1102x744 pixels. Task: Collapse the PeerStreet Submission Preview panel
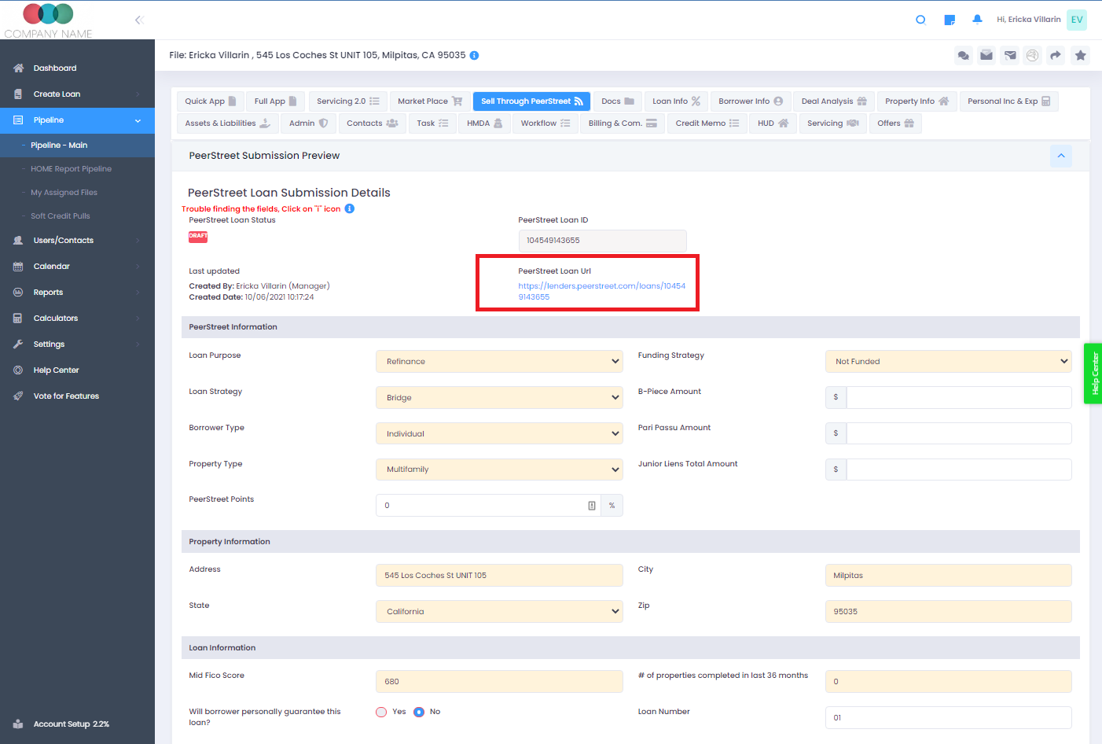tap(1061, 156)
